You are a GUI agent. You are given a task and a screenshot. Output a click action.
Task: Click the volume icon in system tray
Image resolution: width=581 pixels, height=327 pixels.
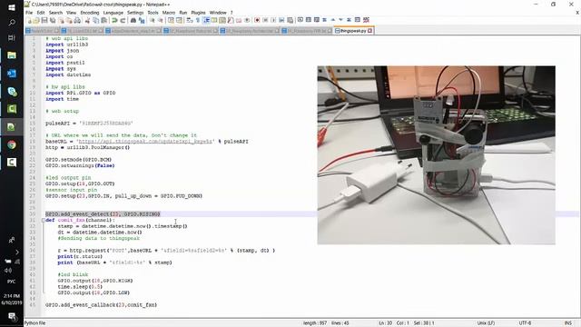point(8,271)
